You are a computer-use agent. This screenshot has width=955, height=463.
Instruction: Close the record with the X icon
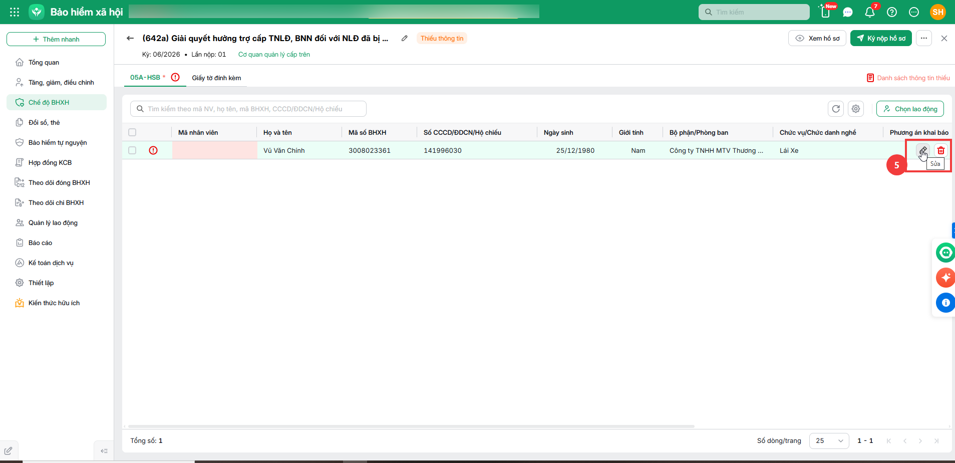[x=944, y=38]
